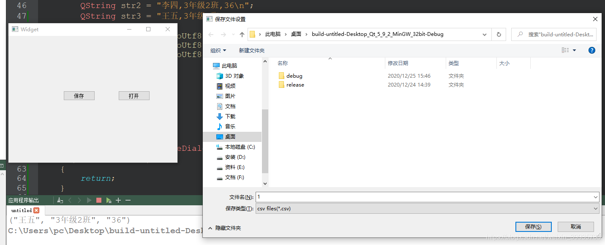This screenshot has height=245, width=605.
Task: Select 文档 (F:) drive
Action: 230,177
